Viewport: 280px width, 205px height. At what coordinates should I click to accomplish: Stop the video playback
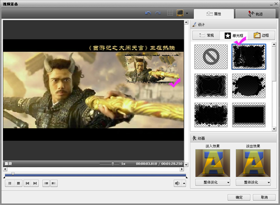18,183
